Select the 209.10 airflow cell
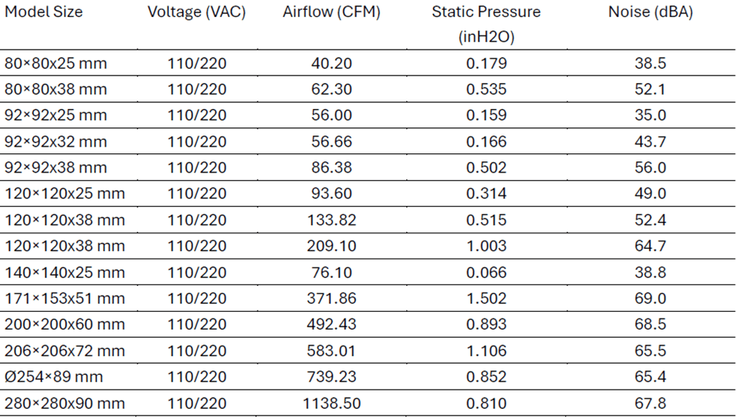Screen dimensions: 737x420 pos(332,246)
